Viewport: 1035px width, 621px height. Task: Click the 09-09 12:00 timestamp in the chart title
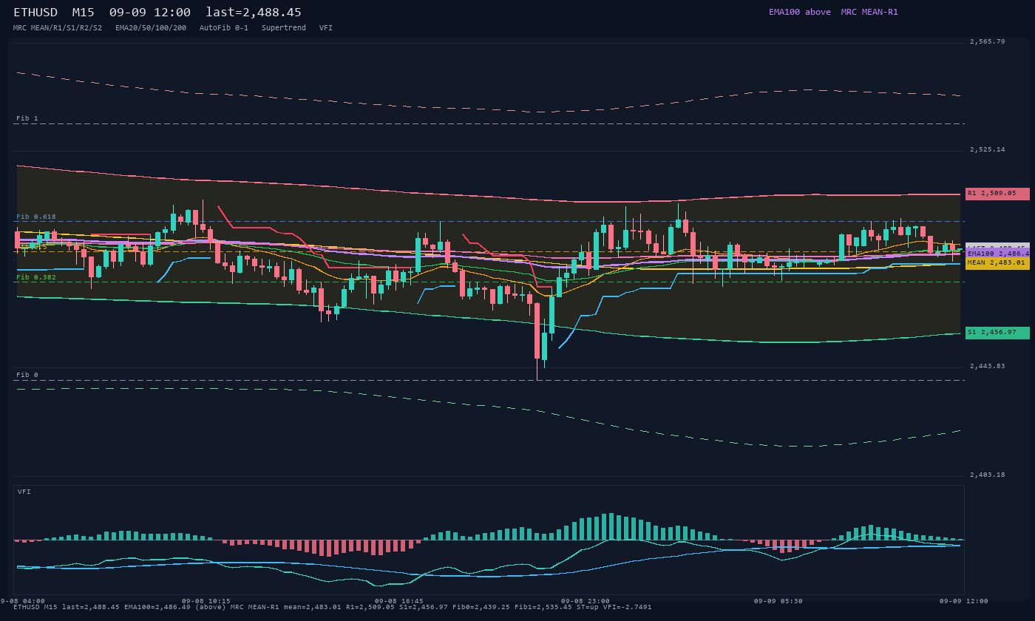click(149, 13)
